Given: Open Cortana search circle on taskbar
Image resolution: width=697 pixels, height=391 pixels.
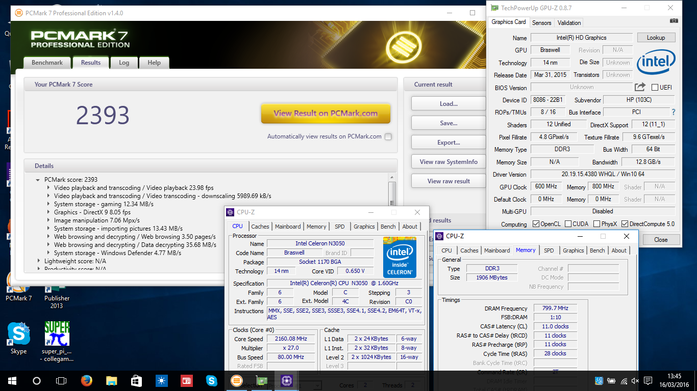Looking at the screenshot, I should click(x=37, y=380).
